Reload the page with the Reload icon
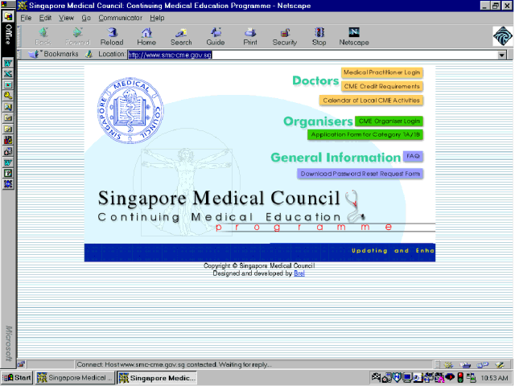Screen dimensions: 515x386 [x=112, y=36]
